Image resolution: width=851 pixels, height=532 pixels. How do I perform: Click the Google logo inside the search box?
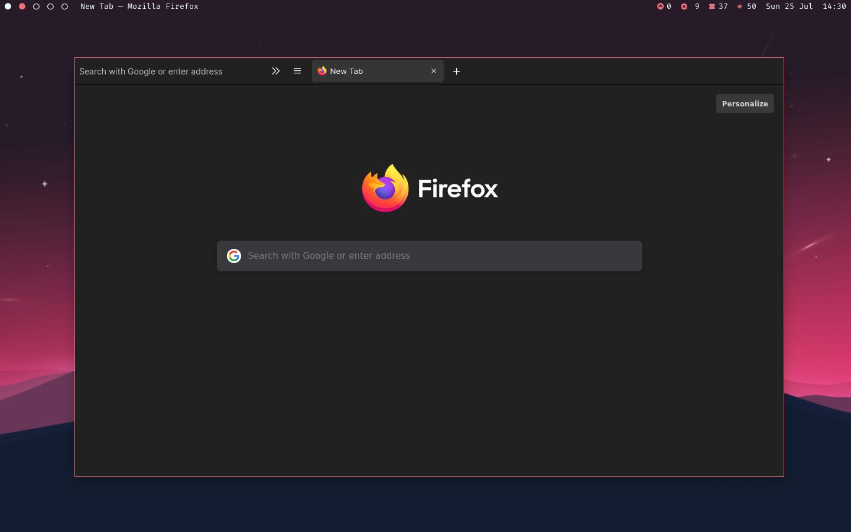pyautogui.click(x=234, y=256)
